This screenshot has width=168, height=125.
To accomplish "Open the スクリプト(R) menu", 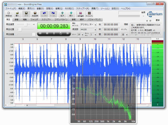I will pos(83,9).
